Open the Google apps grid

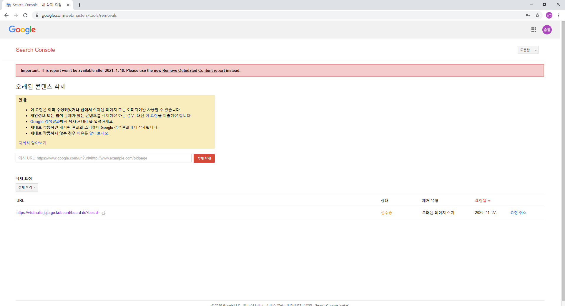[x=534, y=30]
